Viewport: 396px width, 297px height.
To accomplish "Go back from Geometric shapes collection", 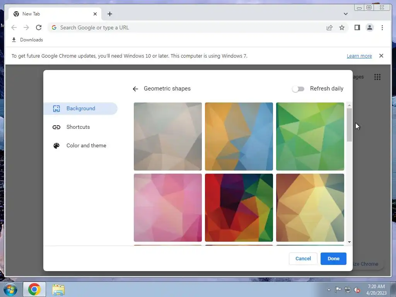I will click(x=135, y=89).
